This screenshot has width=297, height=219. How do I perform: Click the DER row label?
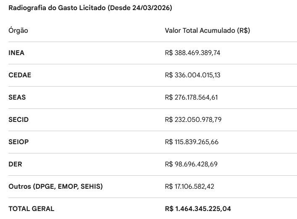[15, 164]
